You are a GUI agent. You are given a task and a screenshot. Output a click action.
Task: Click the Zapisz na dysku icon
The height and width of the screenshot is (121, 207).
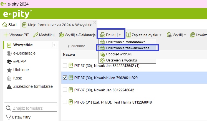tap(128, 35)
